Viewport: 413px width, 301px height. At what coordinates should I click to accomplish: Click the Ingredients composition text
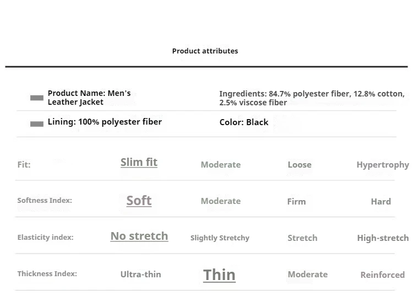click(312, 98)
